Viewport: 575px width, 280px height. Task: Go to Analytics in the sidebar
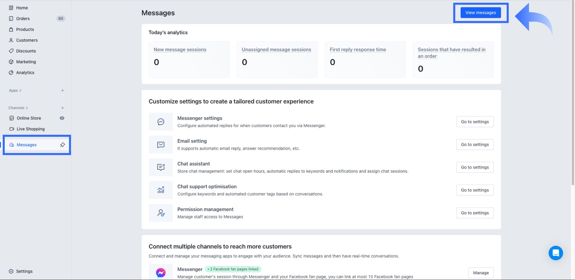pyautogui.click(x=25, y=72)
